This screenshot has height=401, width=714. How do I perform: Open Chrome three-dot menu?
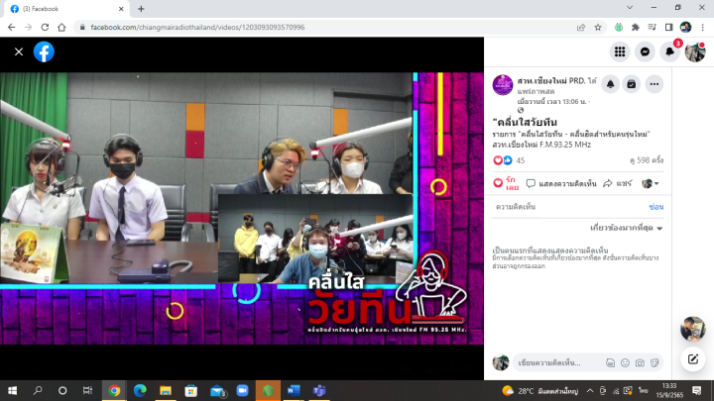(703, 28)
